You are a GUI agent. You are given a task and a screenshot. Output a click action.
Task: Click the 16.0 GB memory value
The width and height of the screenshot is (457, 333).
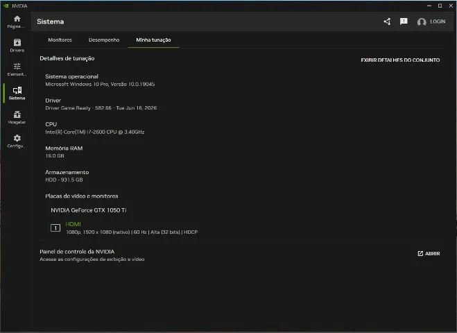pos(55,155)
